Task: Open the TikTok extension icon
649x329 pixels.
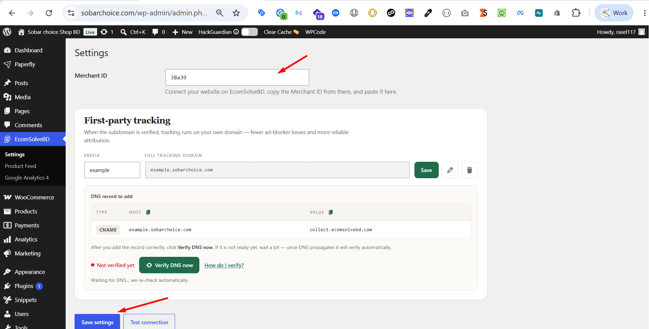Action: point(391,13)
